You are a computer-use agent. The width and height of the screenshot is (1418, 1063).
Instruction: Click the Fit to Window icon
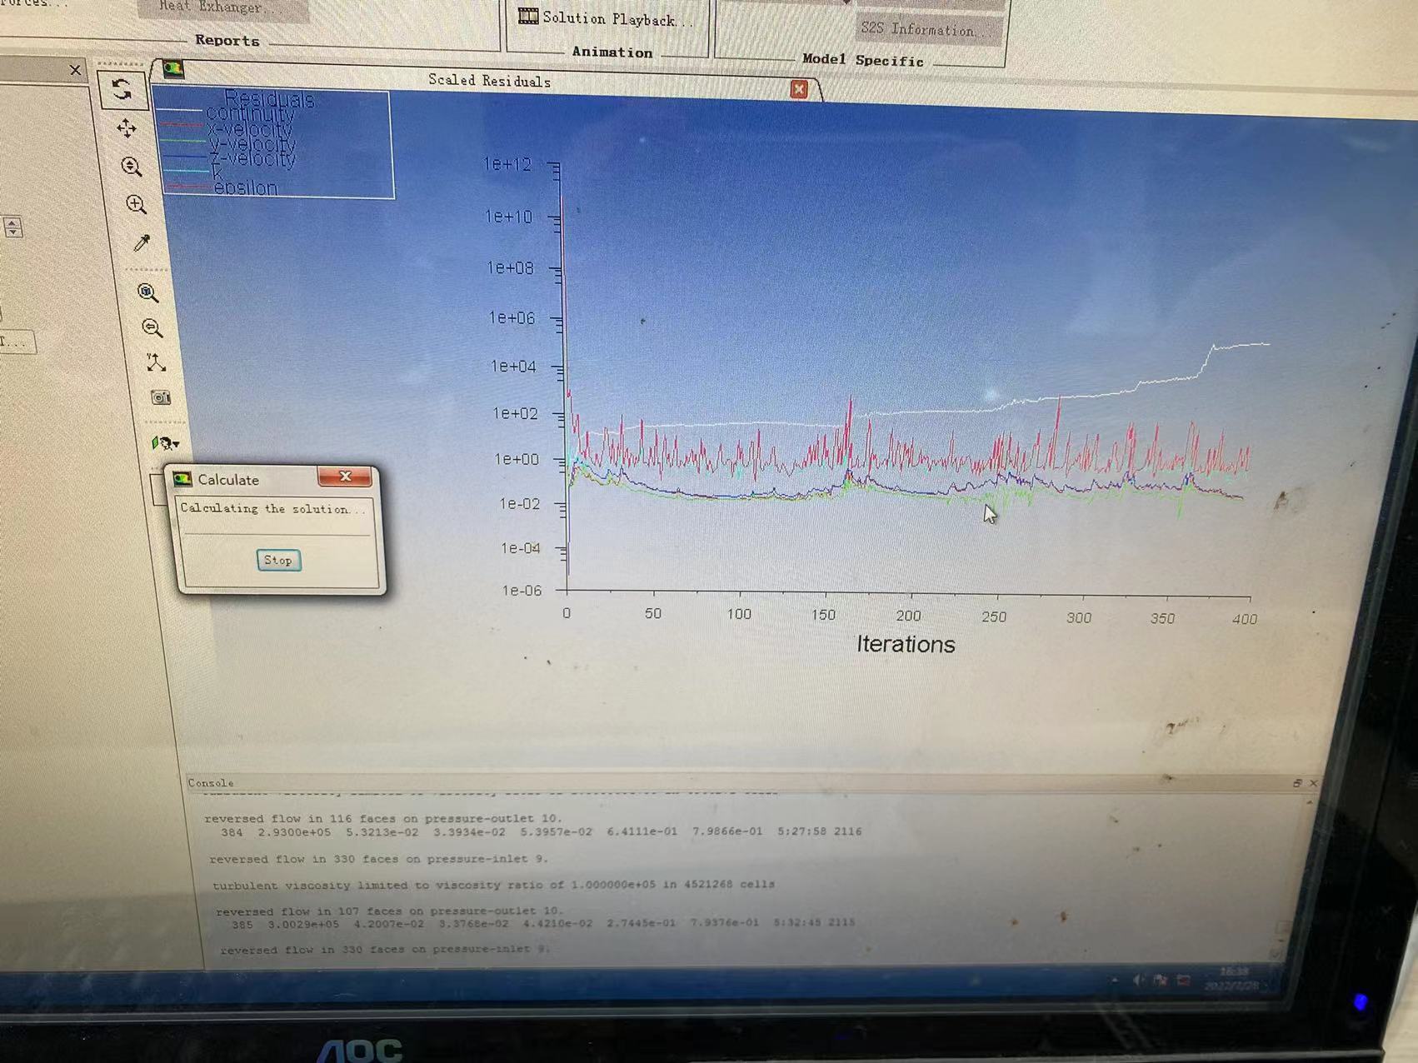click(x=147, y=292)
